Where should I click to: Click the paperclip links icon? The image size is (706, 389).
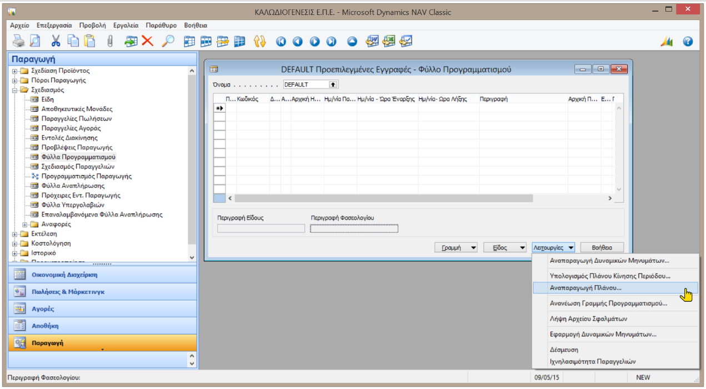click(109, 41)
